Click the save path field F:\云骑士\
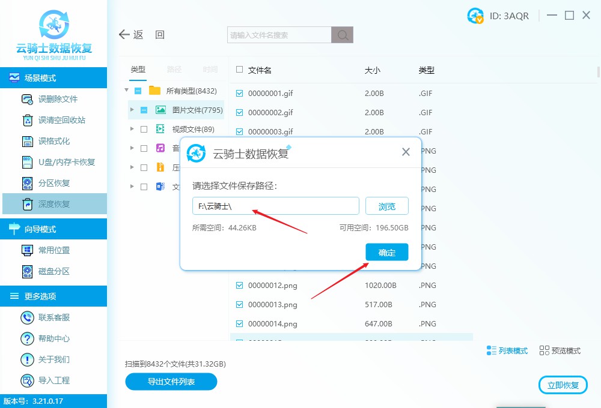The width and height of the screenshot is (601, 408). [276, 206]
